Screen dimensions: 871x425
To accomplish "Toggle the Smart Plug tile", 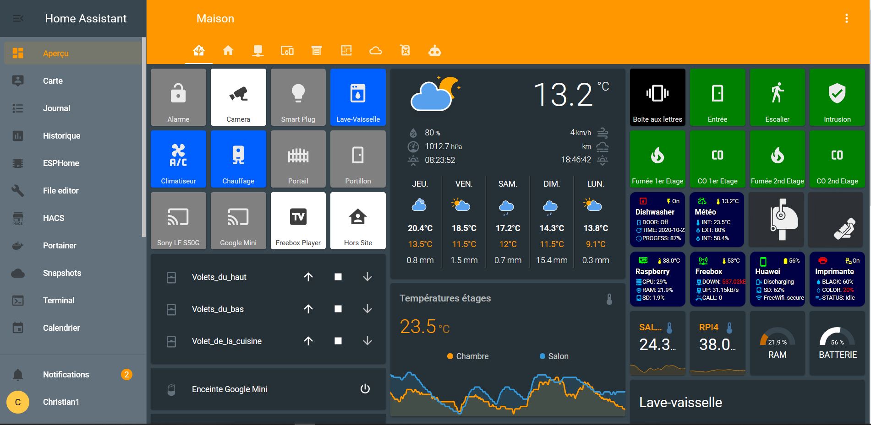I will 298,97.
